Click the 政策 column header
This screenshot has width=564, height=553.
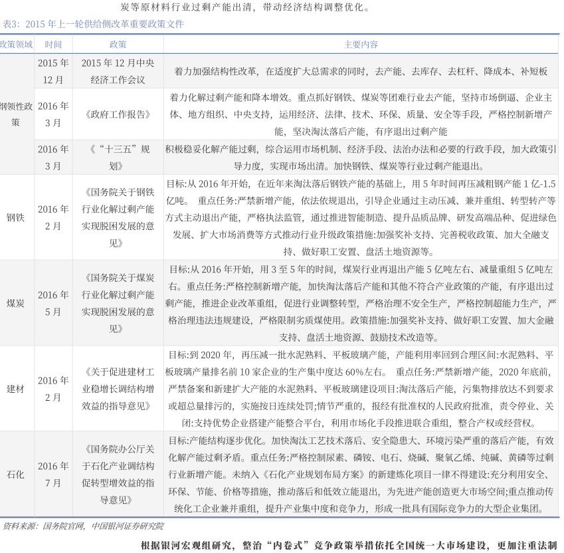coord(118,45)
